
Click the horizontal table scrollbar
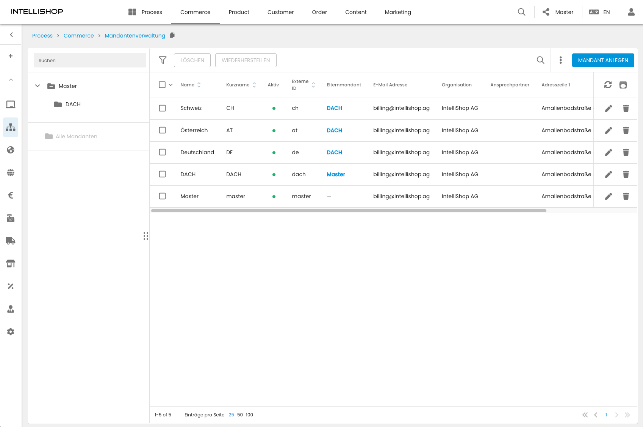(x=349, y=211)
